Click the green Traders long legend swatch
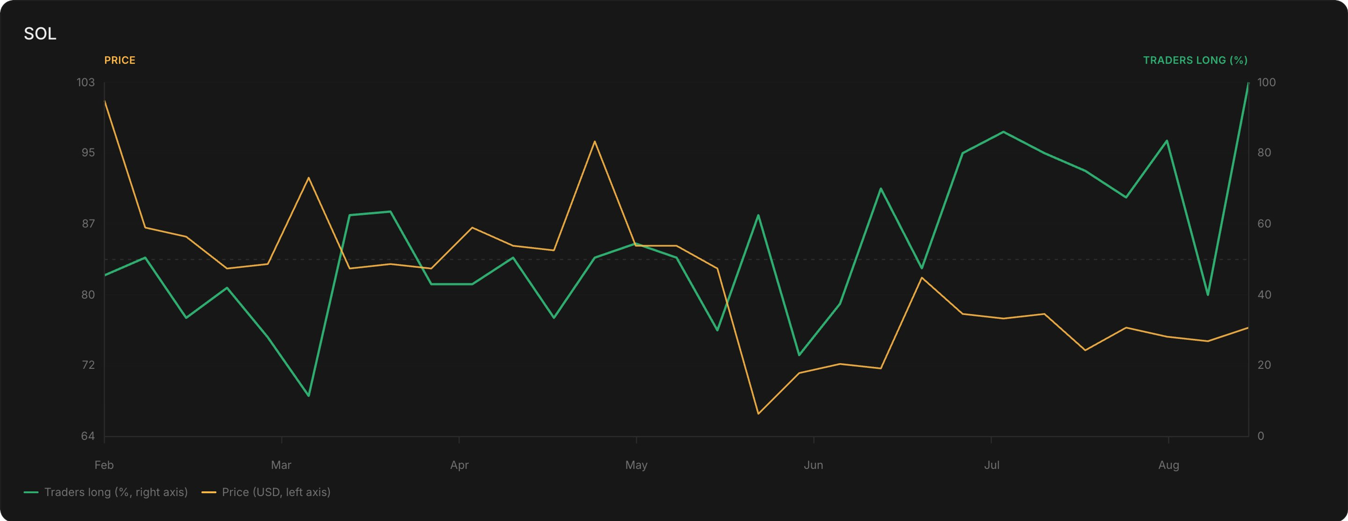 point(31,492)
